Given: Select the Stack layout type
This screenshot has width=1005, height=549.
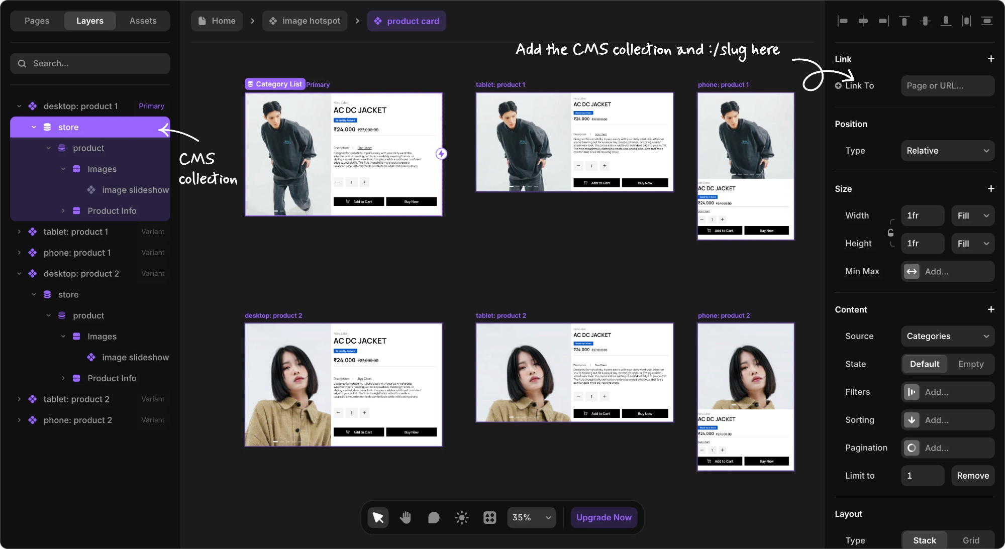Looking at the screenshot, I should tap(924, 540).
